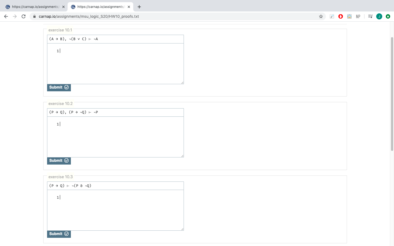
Task: Click the padlock icon in the address bar
Action: click(34, 16)
